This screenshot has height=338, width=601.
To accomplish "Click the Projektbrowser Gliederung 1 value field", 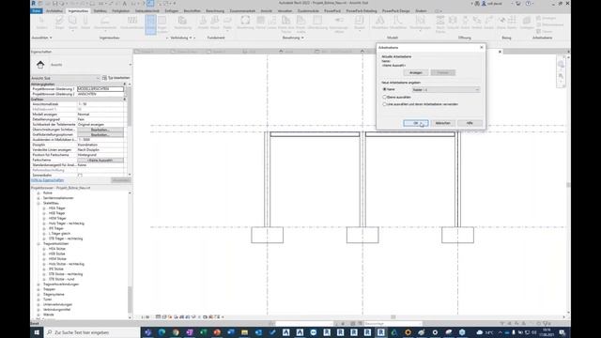I will point(100,89).
